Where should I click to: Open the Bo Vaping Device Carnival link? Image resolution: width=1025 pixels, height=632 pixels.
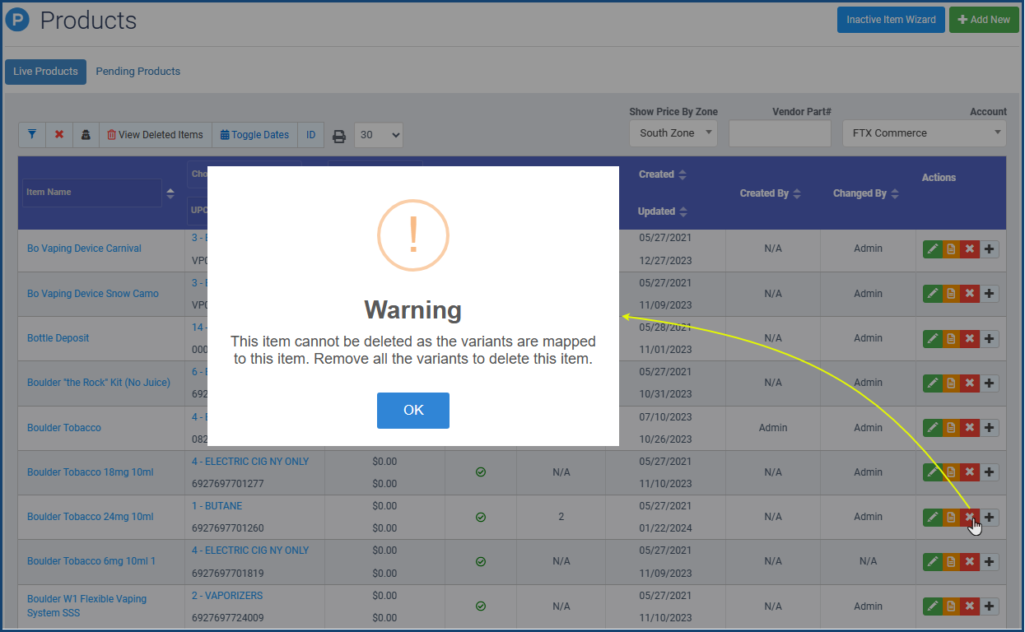(x=84, y=249)
